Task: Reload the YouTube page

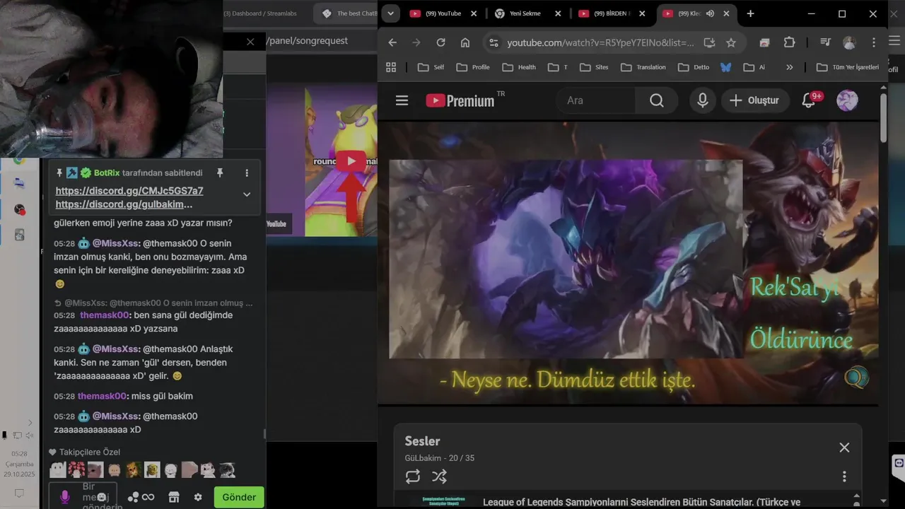Action: 440,42
